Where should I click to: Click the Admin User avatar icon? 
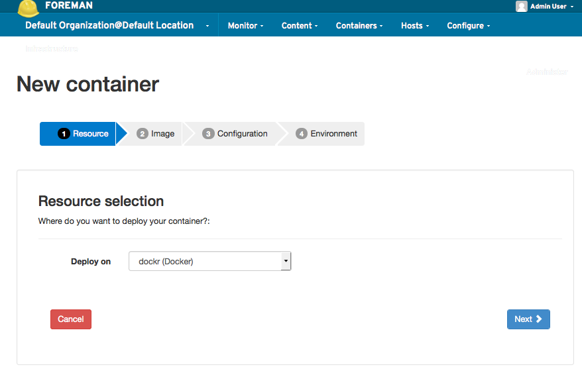pyautogui.click(x=522, y=6)
